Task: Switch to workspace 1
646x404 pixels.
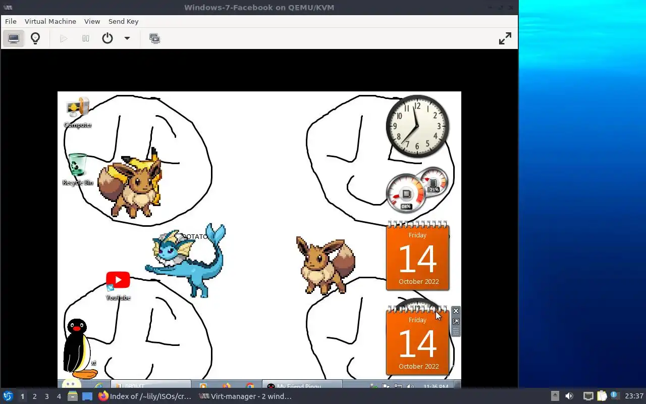Action: [x=22, y=396]
